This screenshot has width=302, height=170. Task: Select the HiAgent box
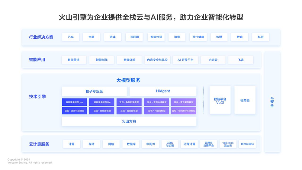(x=163, y=91)
